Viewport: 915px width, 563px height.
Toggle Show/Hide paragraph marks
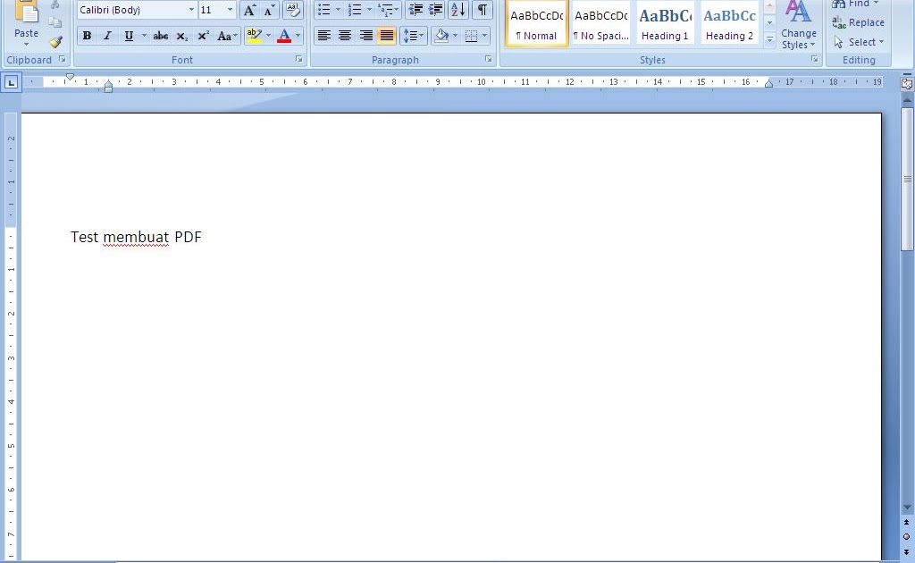pos(482,10)
